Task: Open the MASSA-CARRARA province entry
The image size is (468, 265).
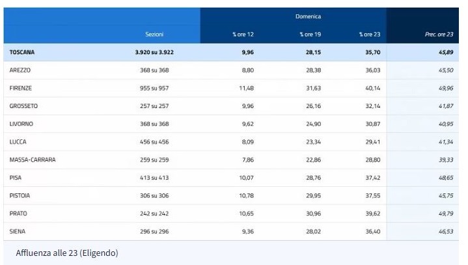Action: [x=33, y=160]
